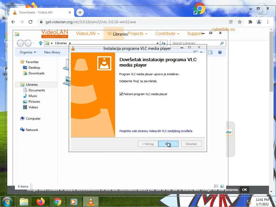Screen dimensions: 276x207
Task: Click OK on cookie notice
Action: click(x=244, y=189)
